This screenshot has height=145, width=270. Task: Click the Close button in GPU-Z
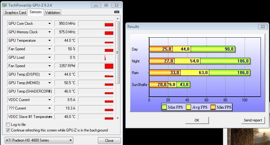click(x=109, y=140)
